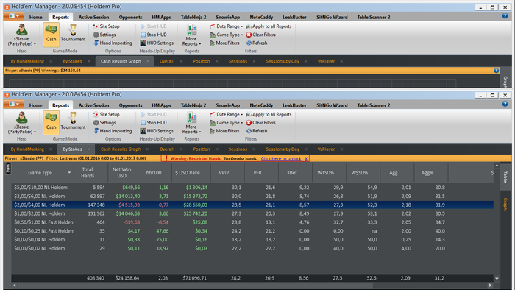Viewport: 515px width, 290px height.
Task: Open More Filters in lower window
Action: [224, 131]
